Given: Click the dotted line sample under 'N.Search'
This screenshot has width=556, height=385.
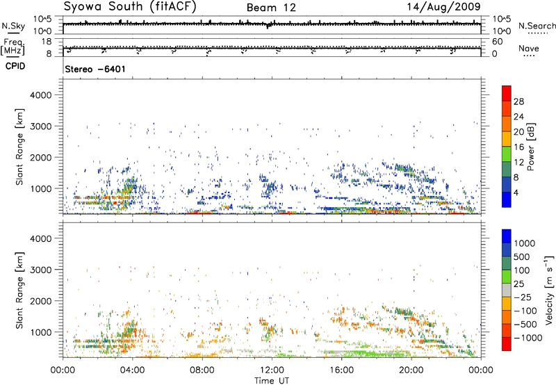Looking at the screenshot, I should [x=537, y=33].
